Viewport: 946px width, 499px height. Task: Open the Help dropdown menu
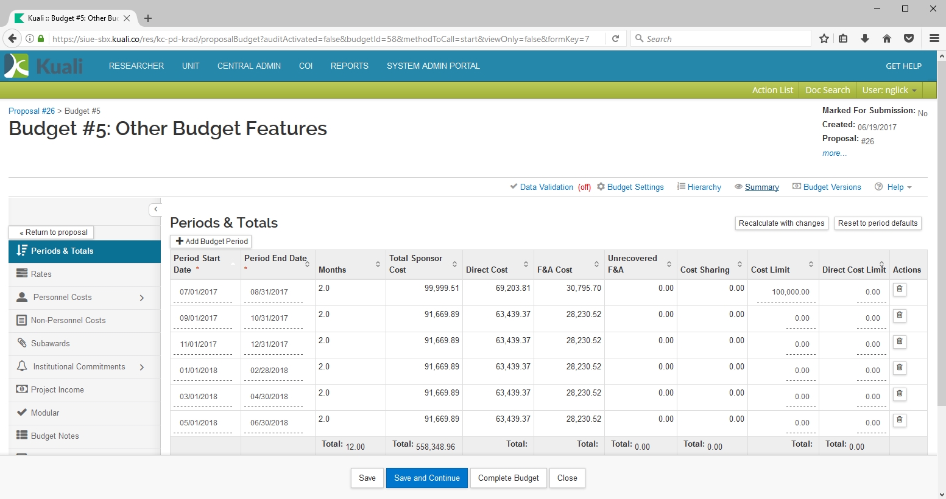pyautogui.click(x=894, y=187)
